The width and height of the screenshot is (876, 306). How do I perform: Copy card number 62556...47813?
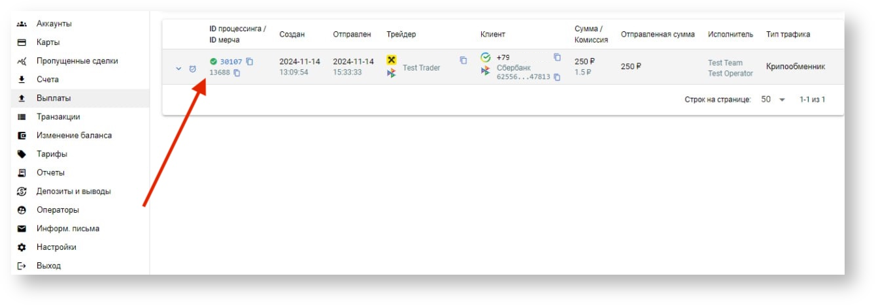pos(557,77)
